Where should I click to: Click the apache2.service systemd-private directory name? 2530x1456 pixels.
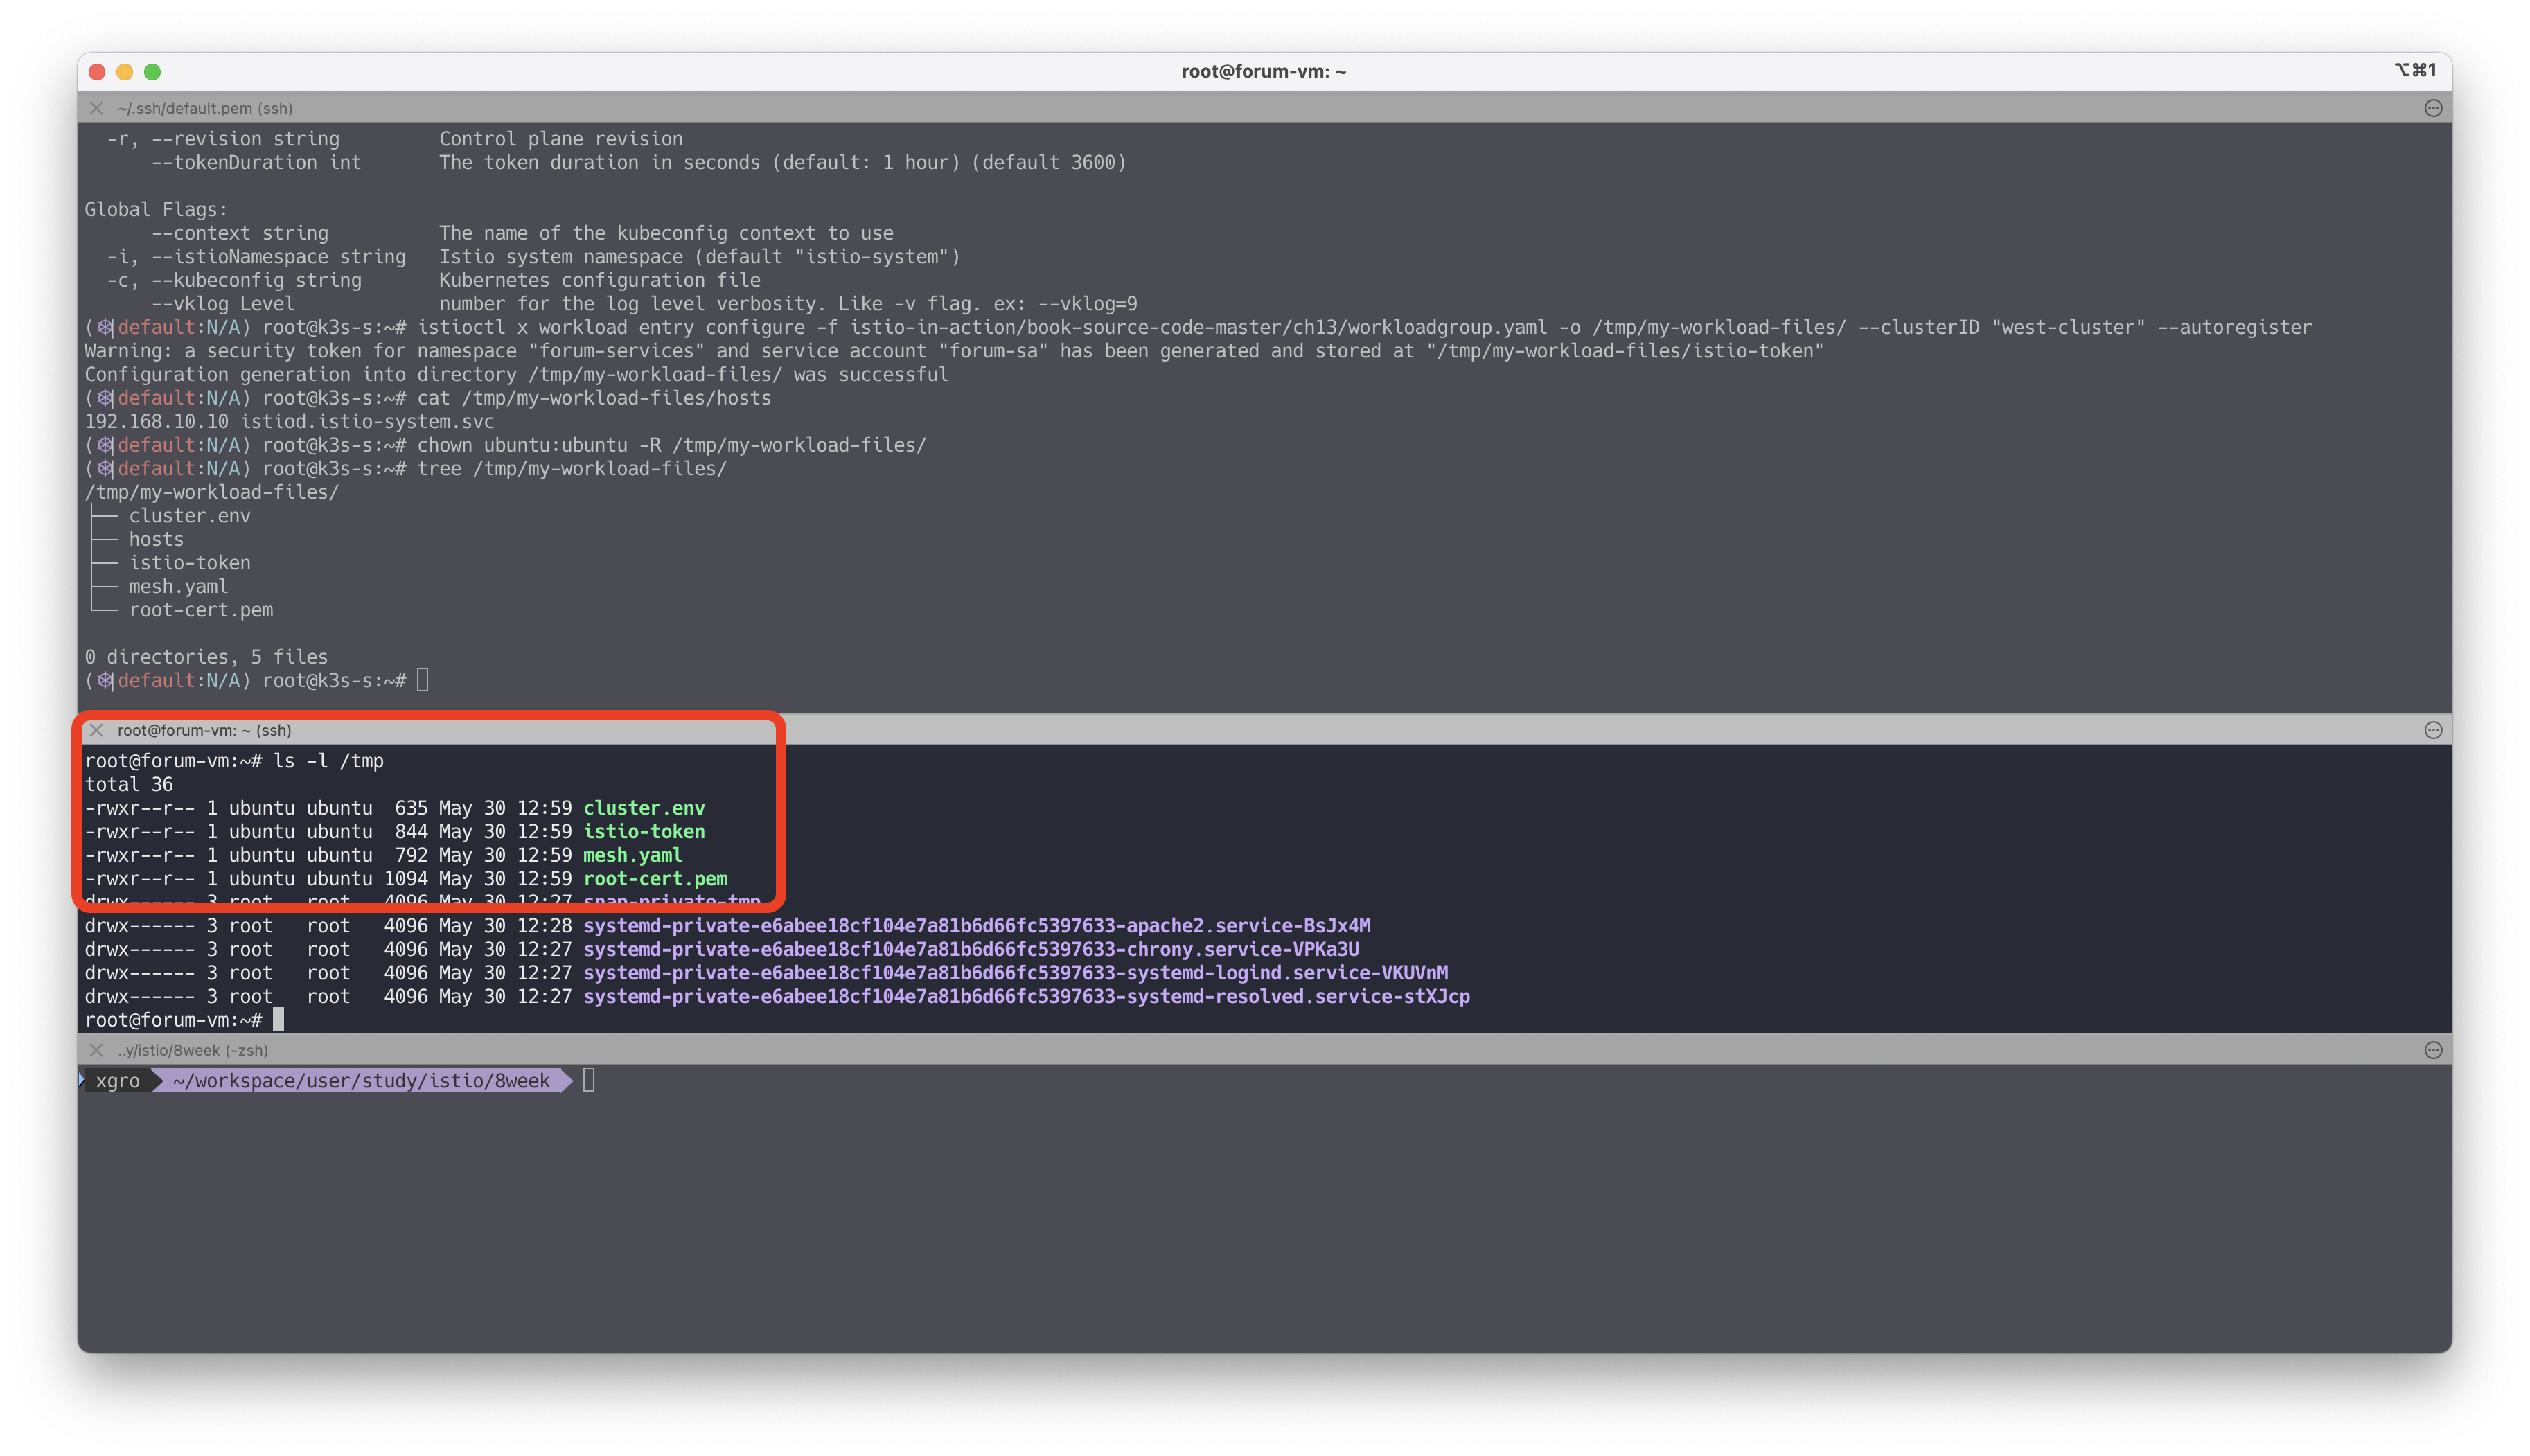[977, 926]
